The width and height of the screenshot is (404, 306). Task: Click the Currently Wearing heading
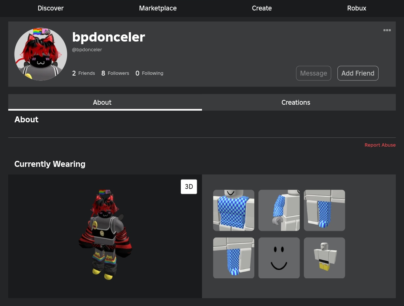[x=50, y=164]
